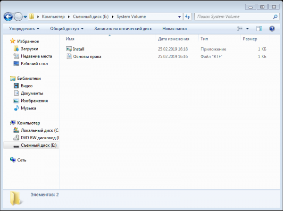Click the Help question mark icon
Viewport: 283px width, 211px height.
[272, 28]
